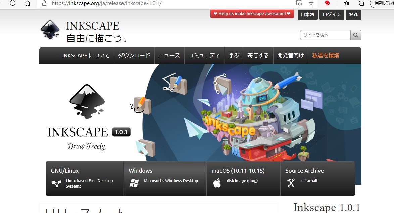This screenshot has height=213, width=394.
Task: Open the ニュース menu
Action: (169, 55)
